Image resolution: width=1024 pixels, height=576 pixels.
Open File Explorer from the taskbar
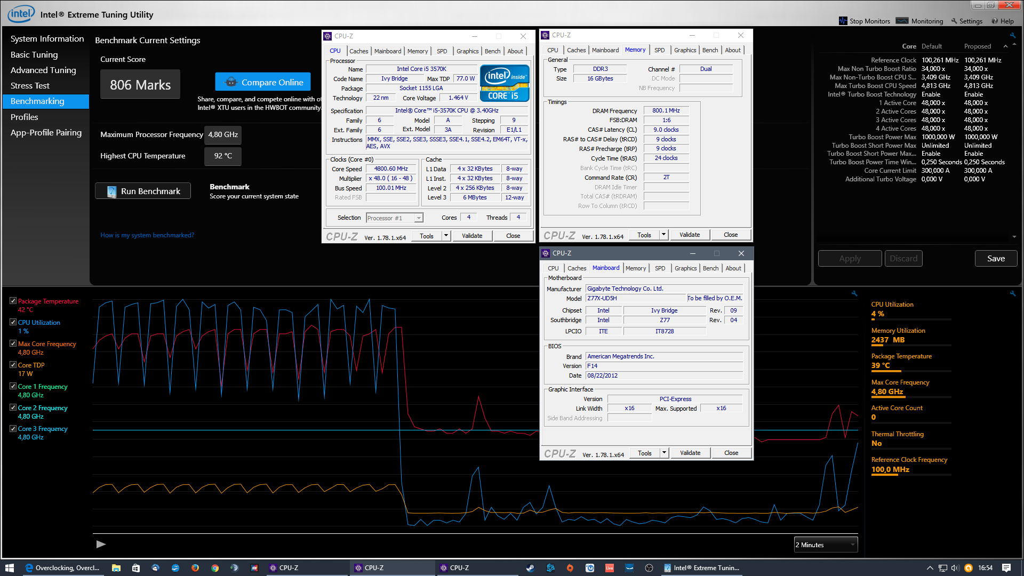(x=116, y=567)
